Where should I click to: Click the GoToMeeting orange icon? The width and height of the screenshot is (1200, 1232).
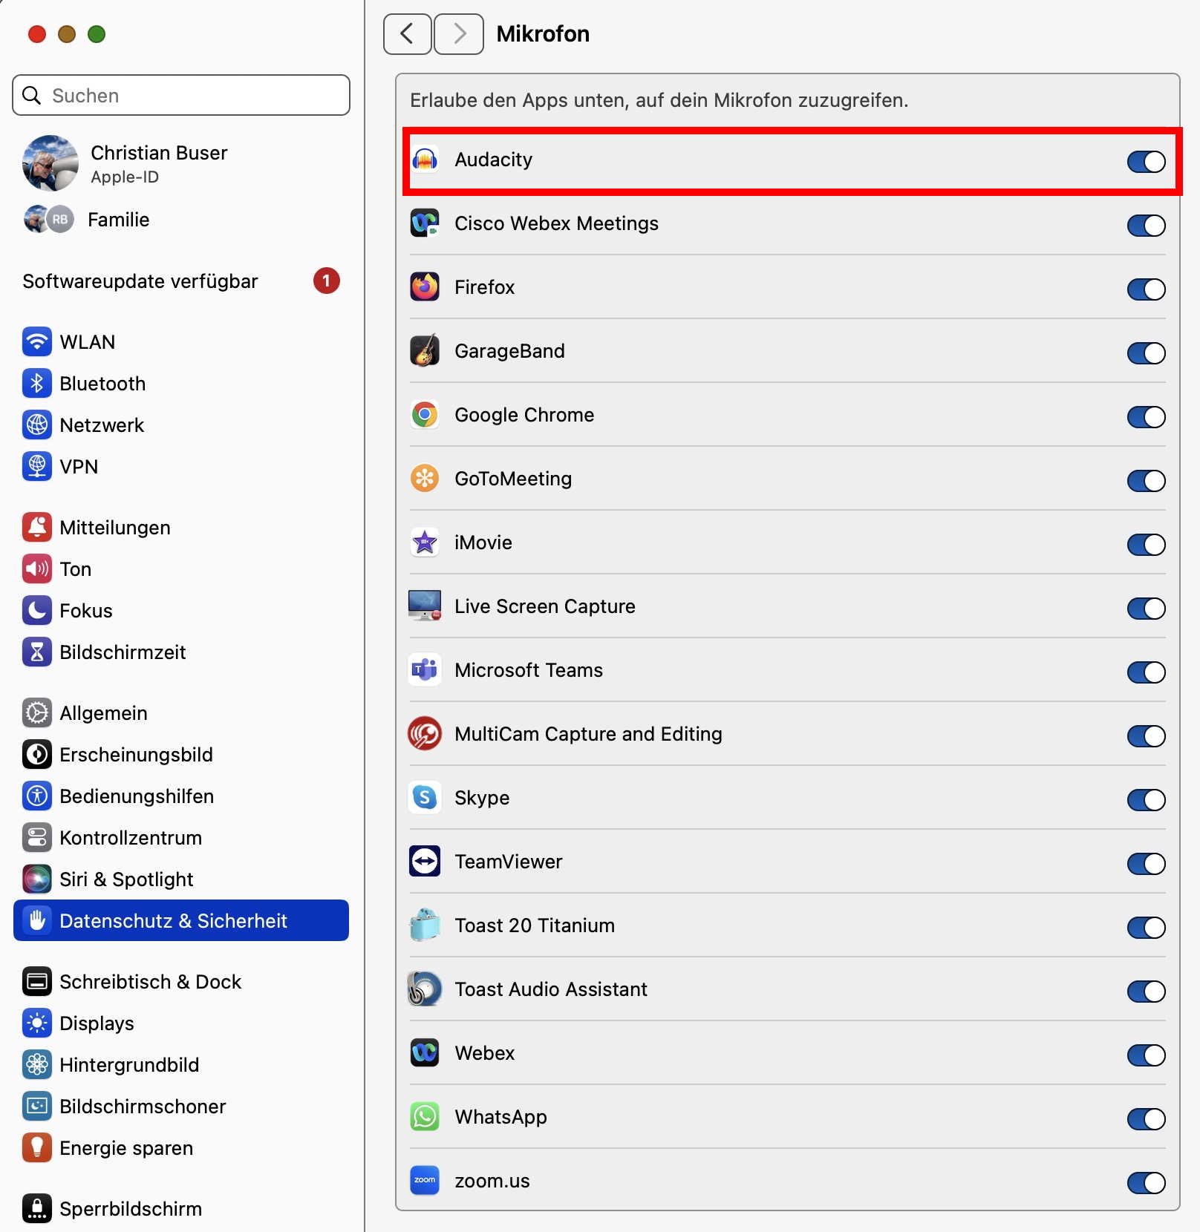point(425,479)
